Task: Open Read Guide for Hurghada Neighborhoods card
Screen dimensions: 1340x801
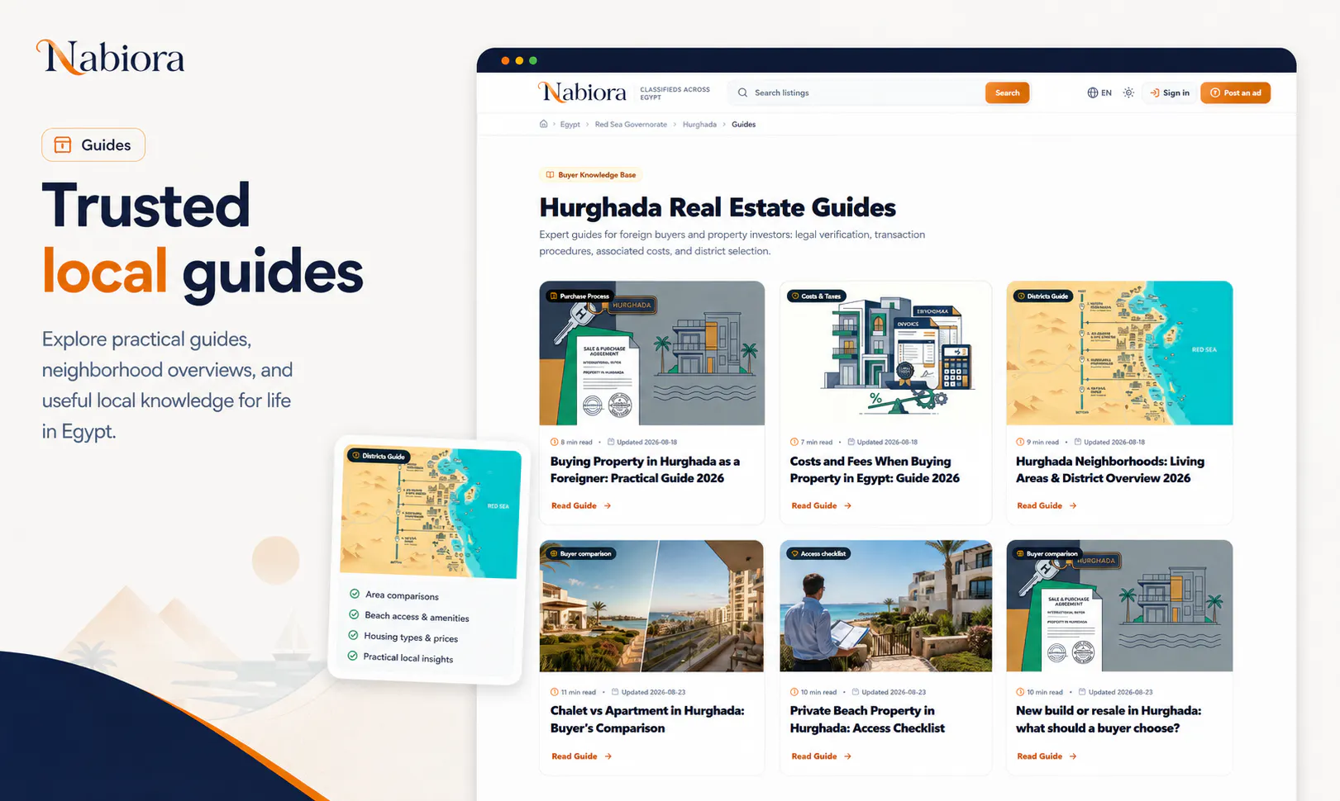Action: (x=1047, y=505)
